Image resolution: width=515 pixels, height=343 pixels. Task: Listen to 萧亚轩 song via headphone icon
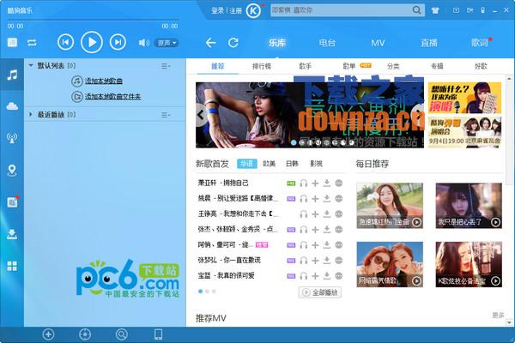304,184
